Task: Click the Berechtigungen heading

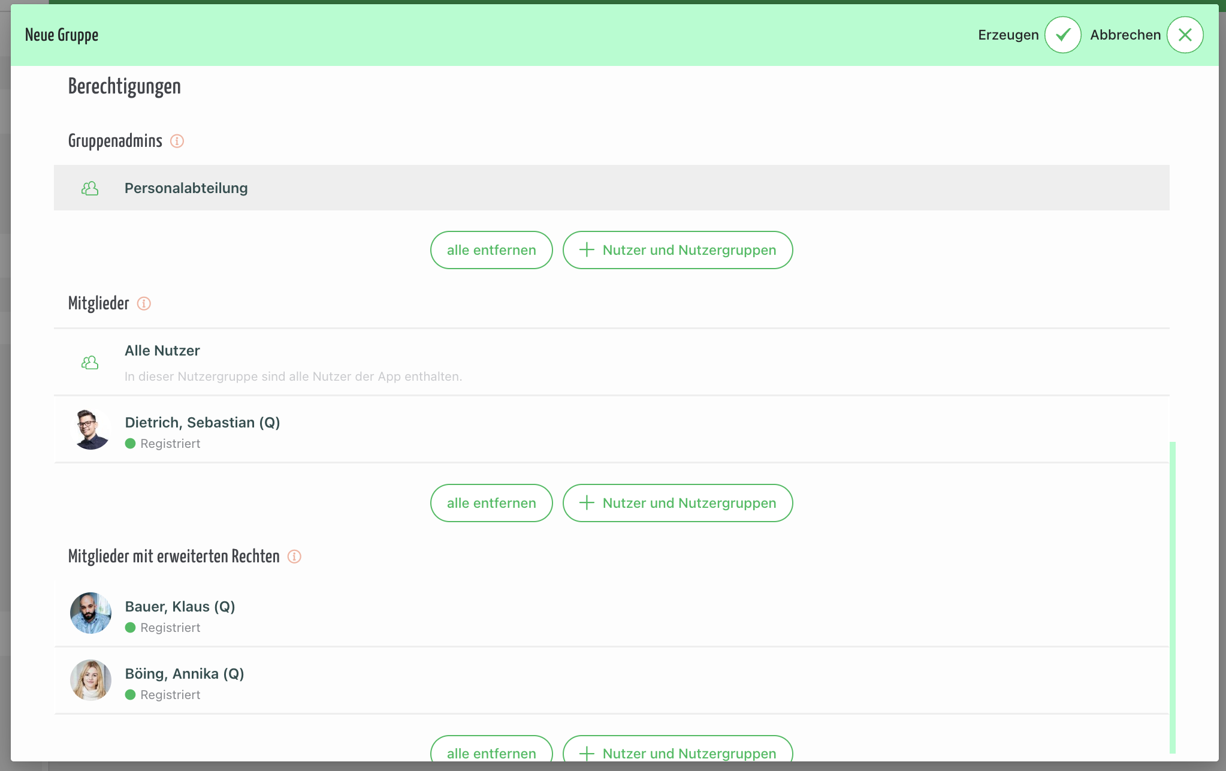Action: point(125,86)
